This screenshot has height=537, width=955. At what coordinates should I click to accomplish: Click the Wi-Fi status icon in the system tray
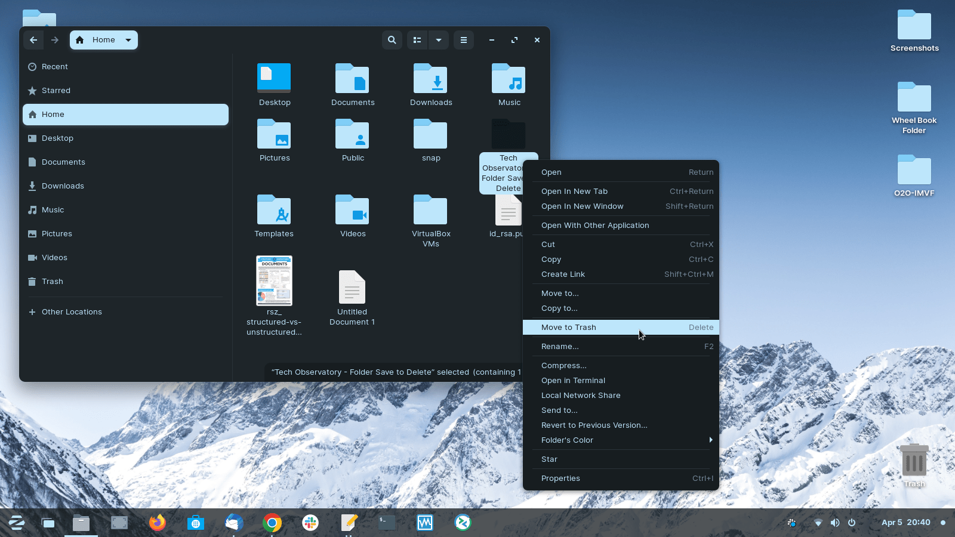[818, 523]
